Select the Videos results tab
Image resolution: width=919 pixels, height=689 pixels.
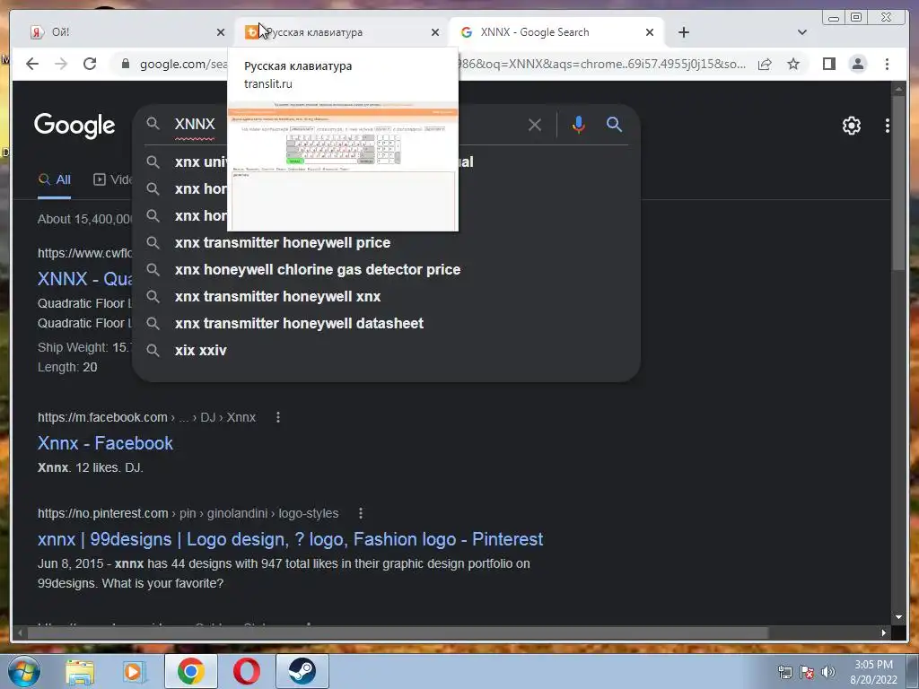112,179
